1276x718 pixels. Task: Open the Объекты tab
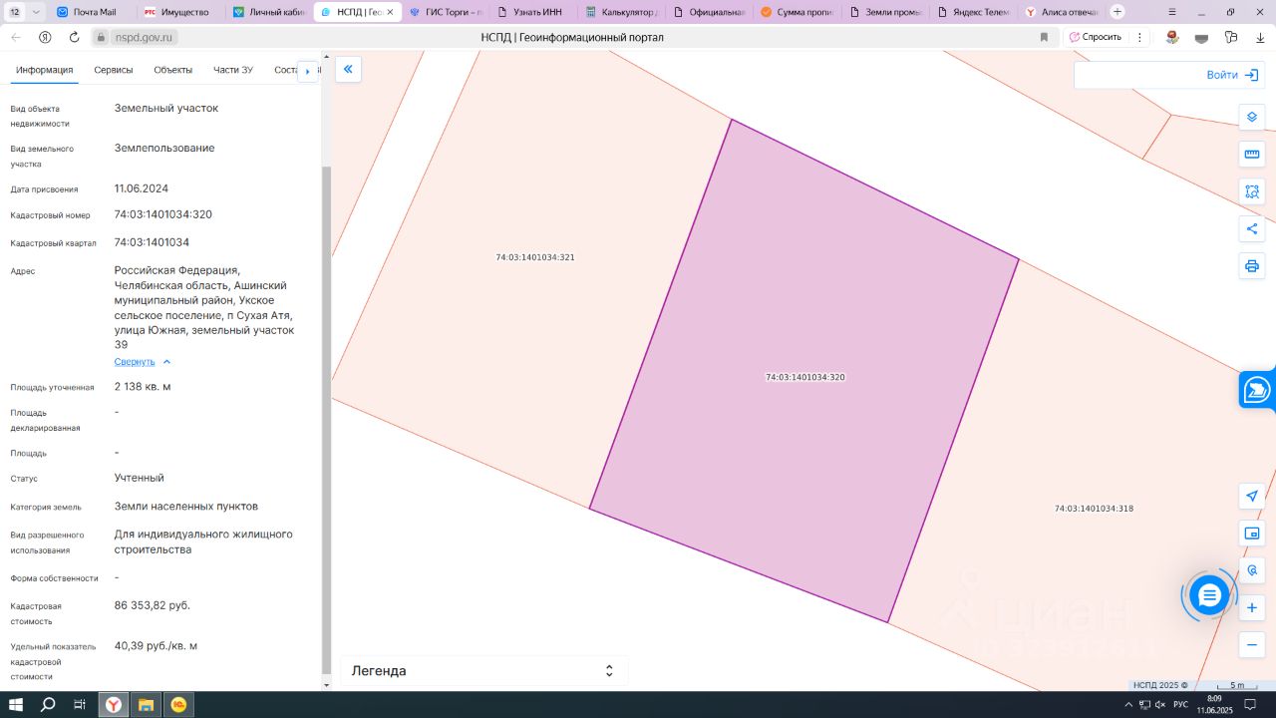[x=172, y=70]
